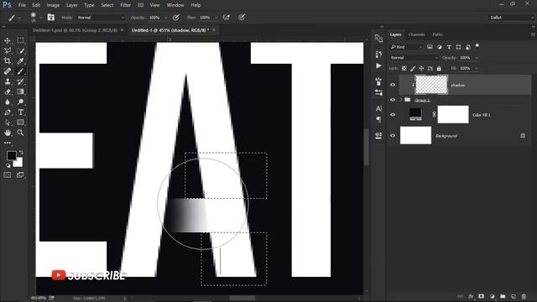Select the Dodge tool
The width and height of the screenshot is (537, 302).
click(x=20, y=102)
